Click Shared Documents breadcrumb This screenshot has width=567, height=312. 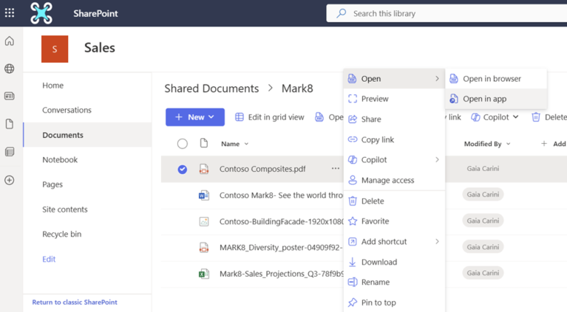click(x=211, y=89)
